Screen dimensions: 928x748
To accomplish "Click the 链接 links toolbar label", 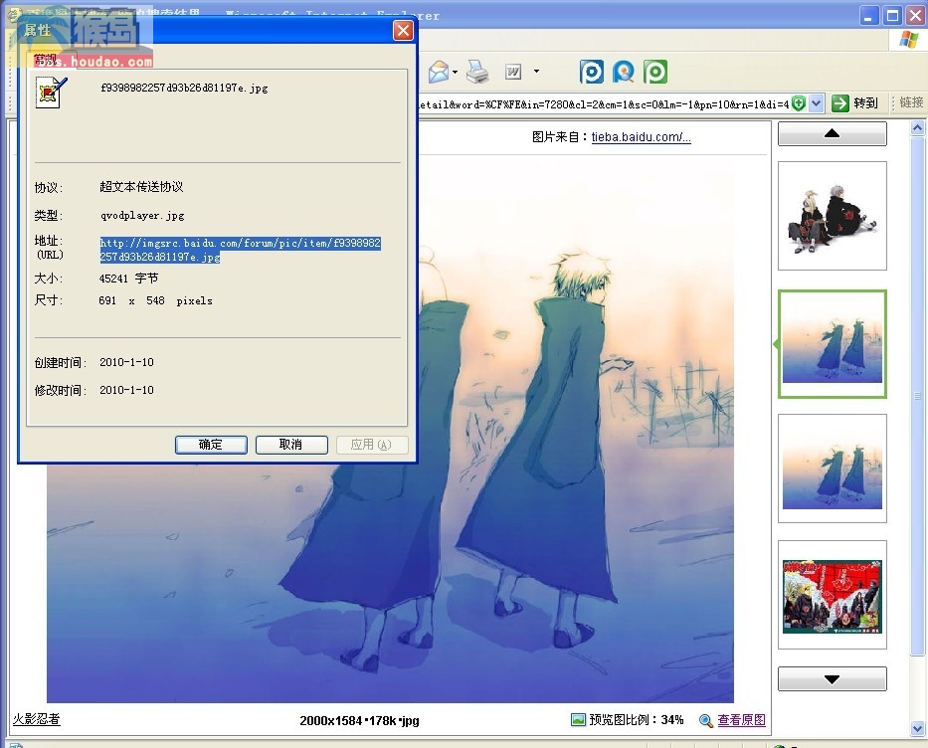I will click(x=911, y=103).
